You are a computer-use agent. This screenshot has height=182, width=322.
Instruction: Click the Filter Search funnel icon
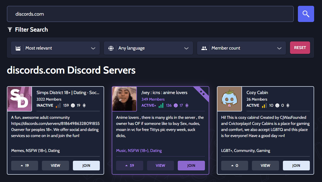point(10,30)
